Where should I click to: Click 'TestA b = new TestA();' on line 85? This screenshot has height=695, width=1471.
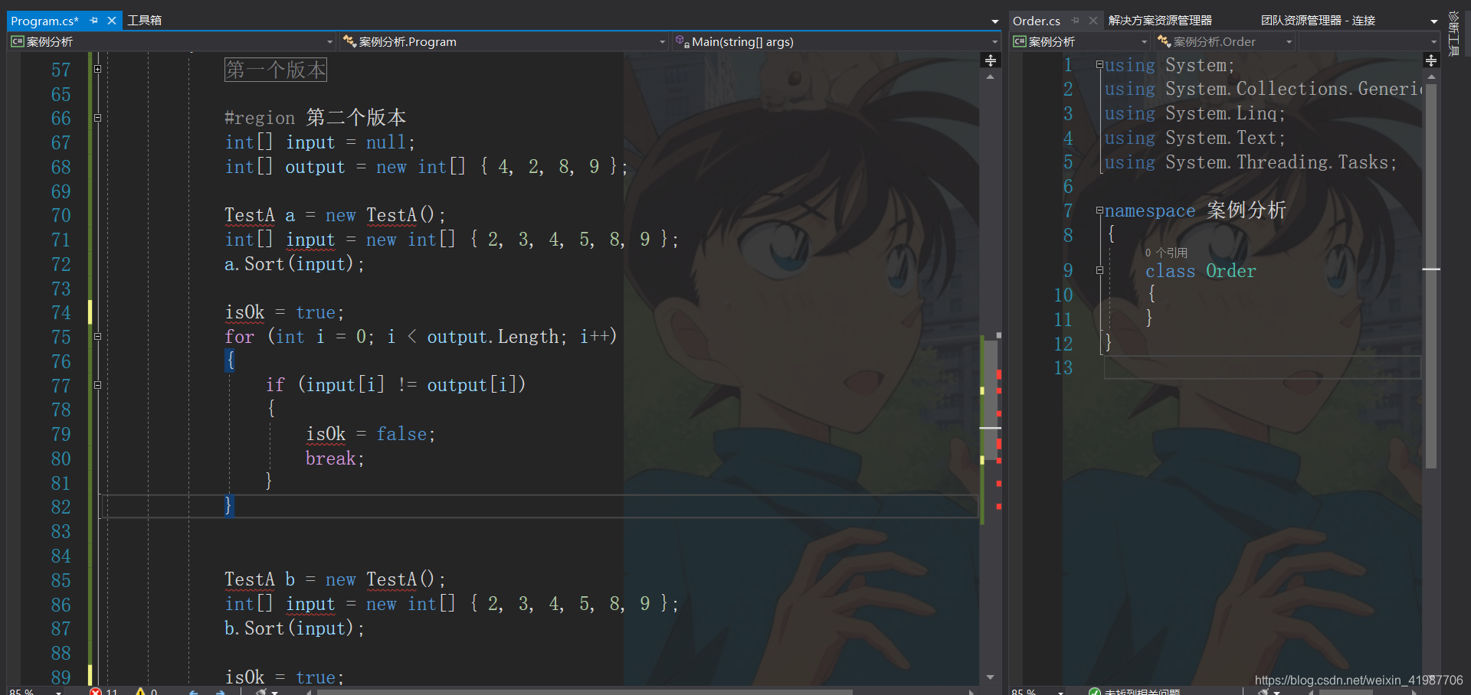[x=335, y=579]
